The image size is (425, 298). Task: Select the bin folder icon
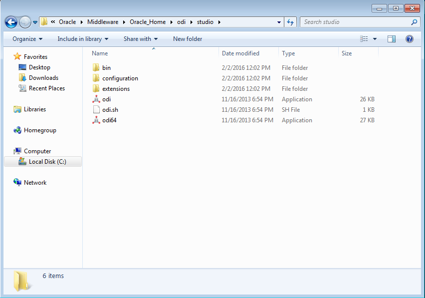coord(96,67)
